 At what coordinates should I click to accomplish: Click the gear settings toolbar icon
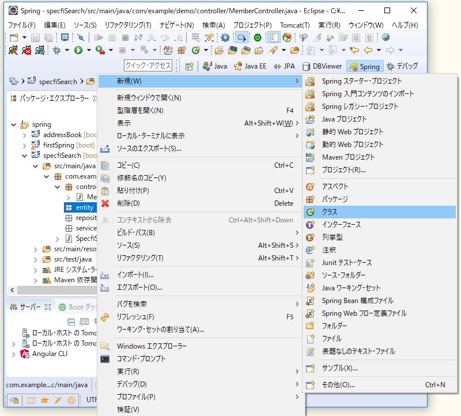[x=225, y=37]
